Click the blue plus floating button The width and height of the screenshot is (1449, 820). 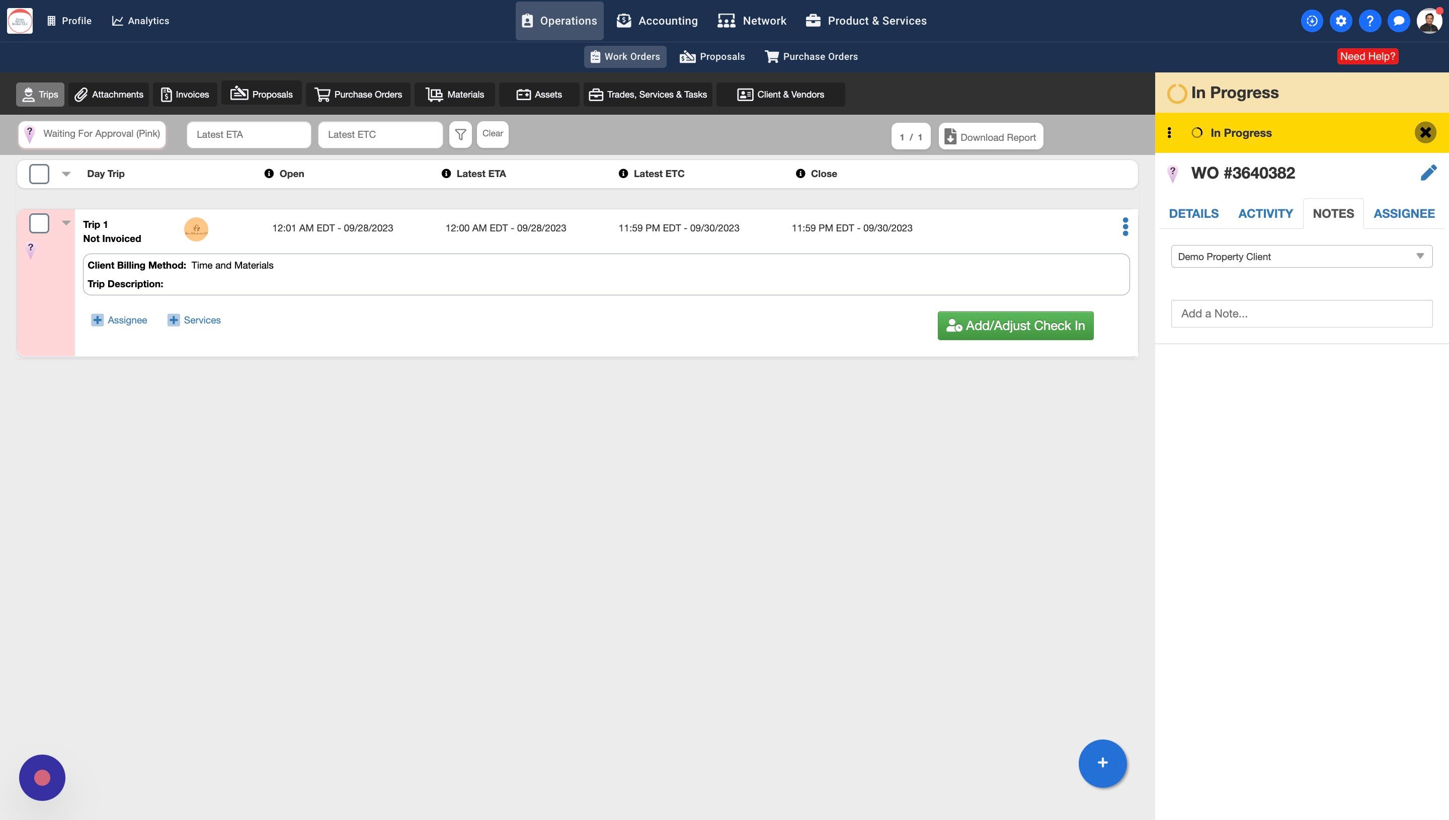pos(1102,763)
